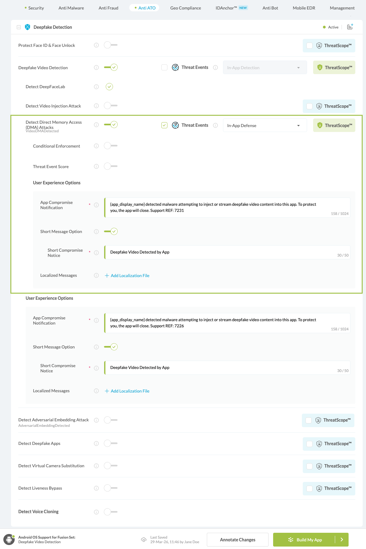Viewport: 366px width, 549px height.
Task: Open the Anti Bot tab
Action: 270,8
